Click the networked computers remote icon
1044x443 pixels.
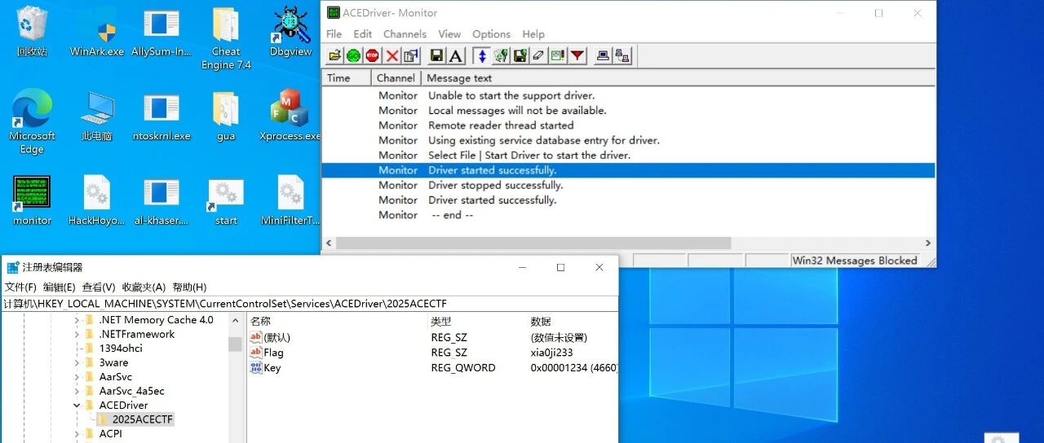(x=622, y=55)
